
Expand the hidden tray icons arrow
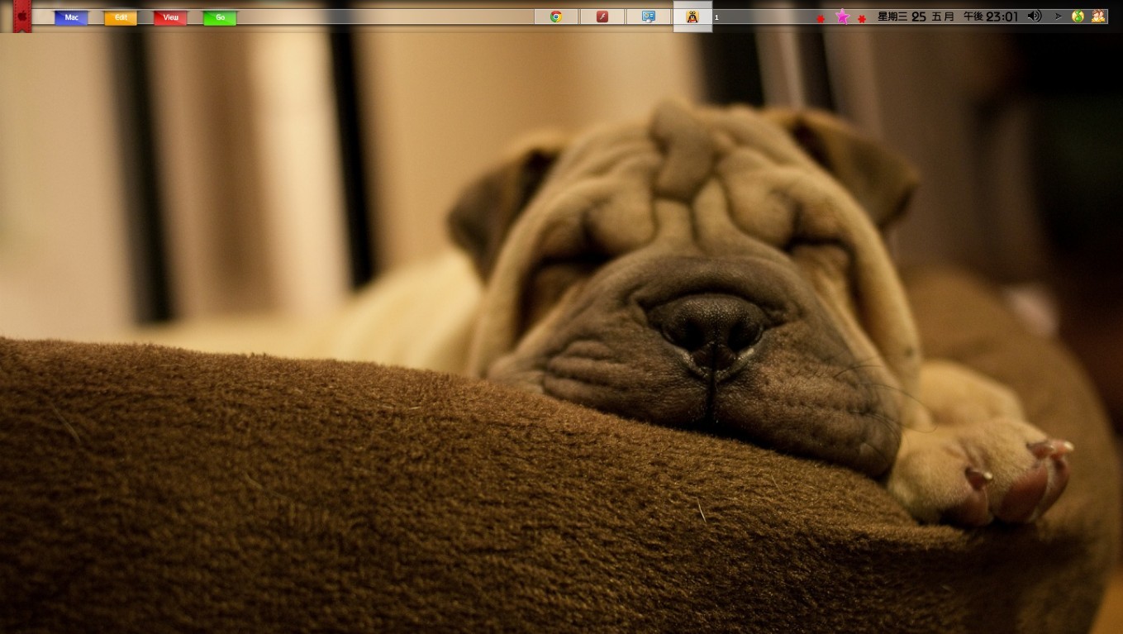click(1058, 16)
